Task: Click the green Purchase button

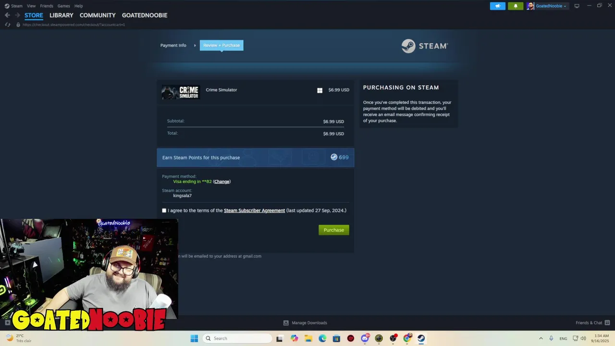Action: [334, 230]
